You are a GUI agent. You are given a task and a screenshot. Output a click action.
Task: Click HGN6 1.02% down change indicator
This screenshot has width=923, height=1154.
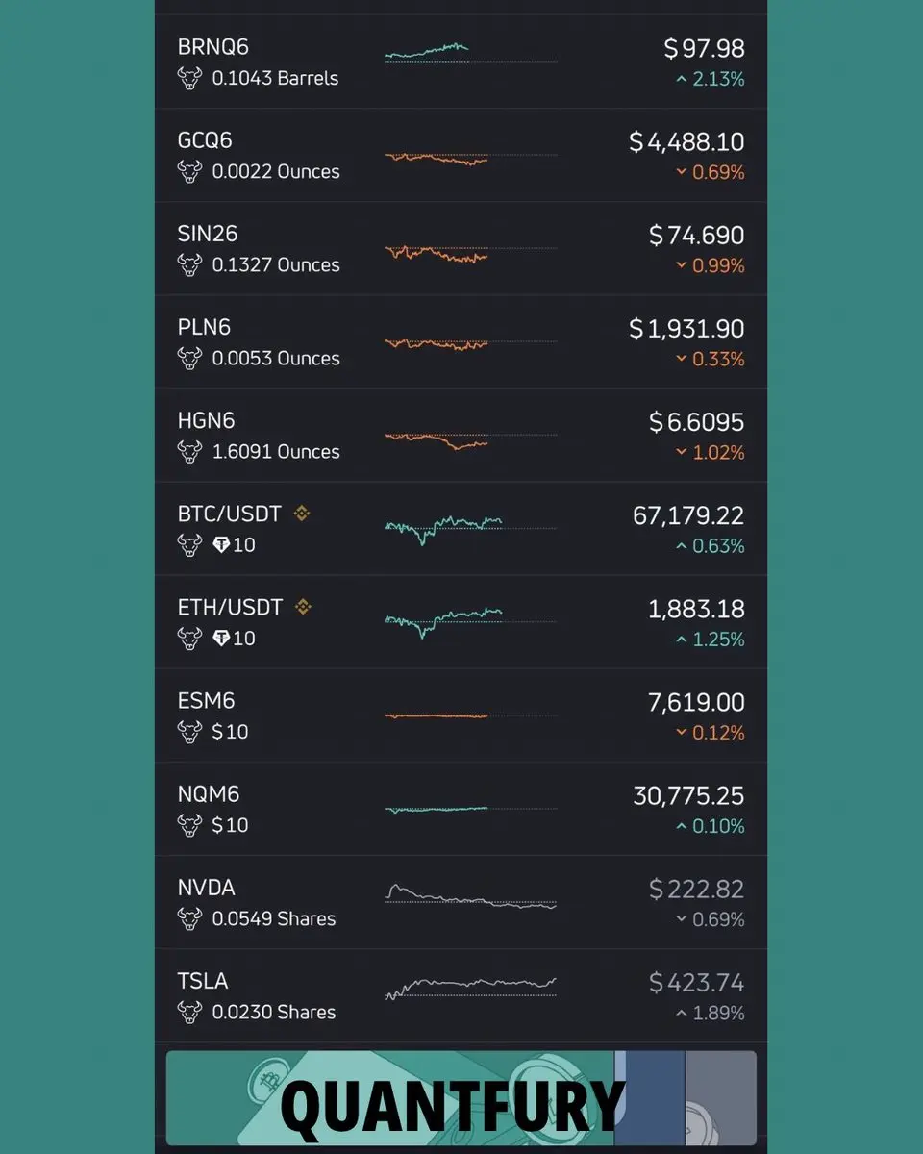coord(710,452)
